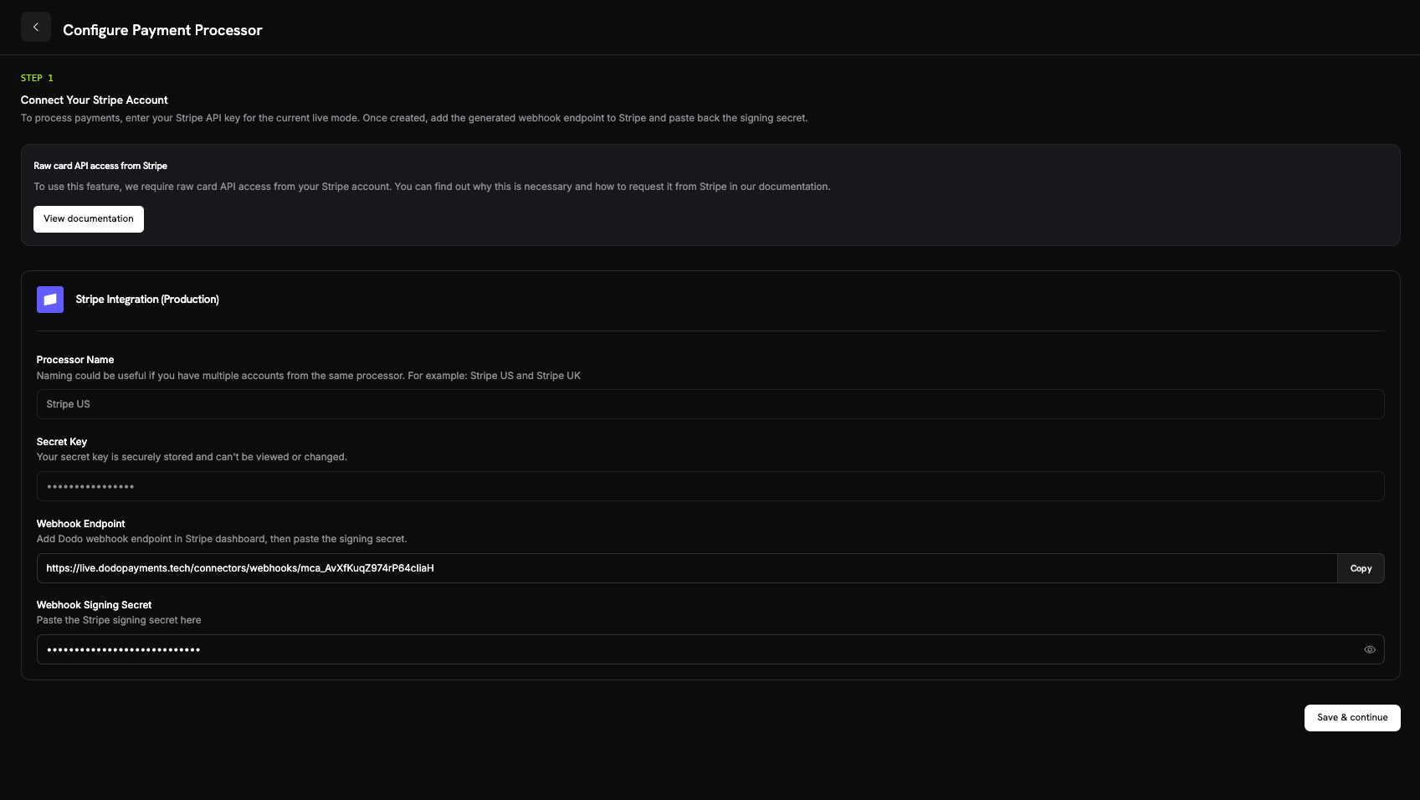Viewport: 1420px width, 800px height.
Task: Click the Webhook Signing Secret label
Action: coord(95,605)
